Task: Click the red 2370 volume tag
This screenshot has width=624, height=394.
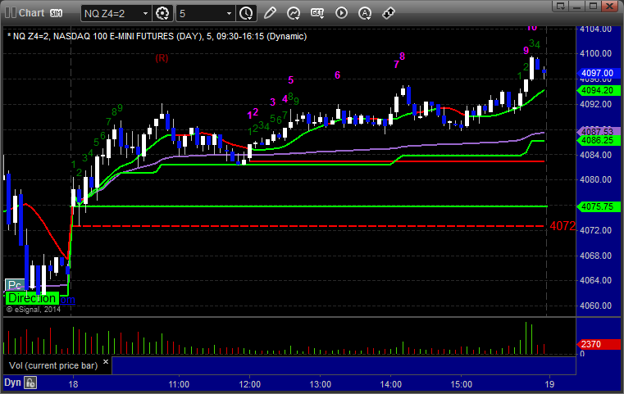Action: pos(598,344)
